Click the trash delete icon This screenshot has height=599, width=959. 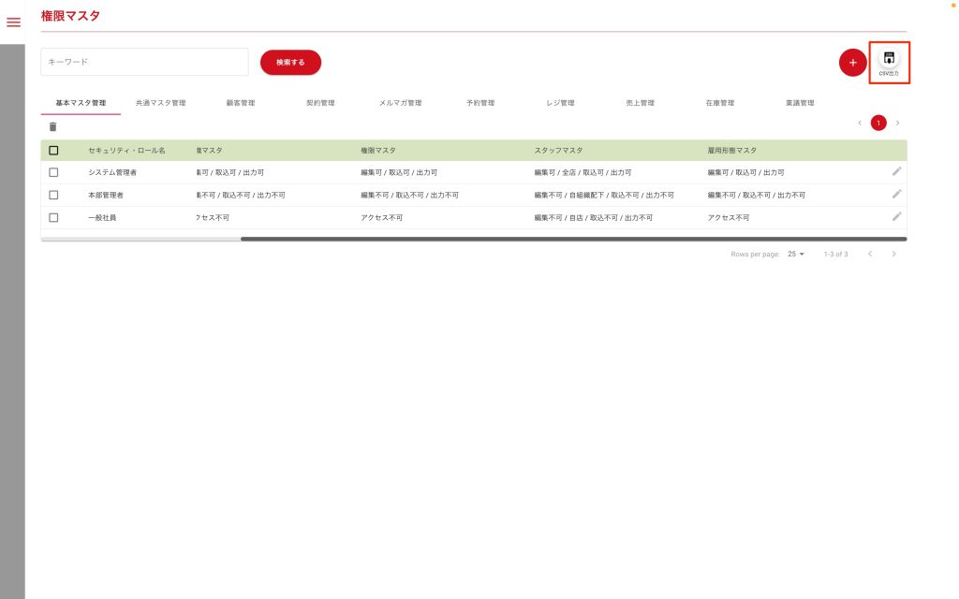52,126
